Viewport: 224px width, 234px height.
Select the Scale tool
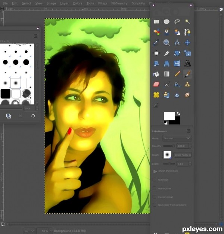coord(187,53)
